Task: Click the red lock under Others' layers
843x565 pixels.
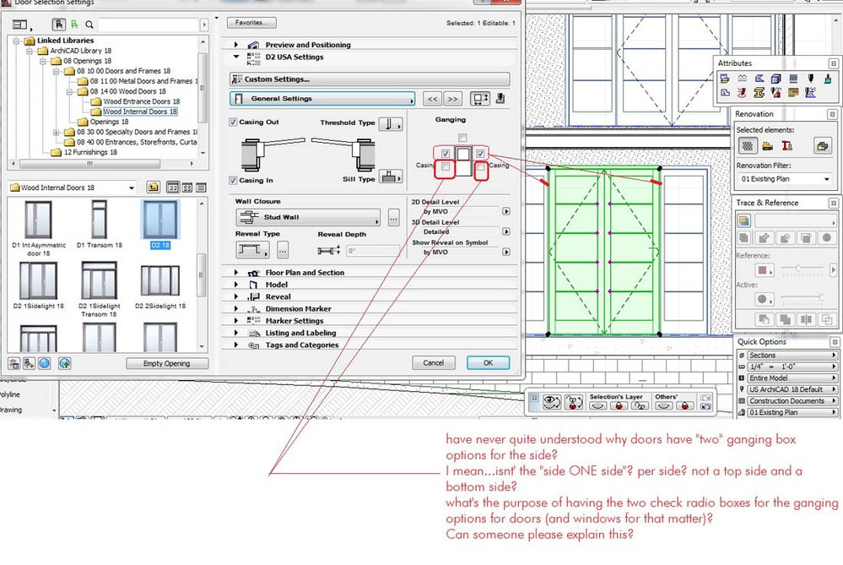Action: (685, 405)
